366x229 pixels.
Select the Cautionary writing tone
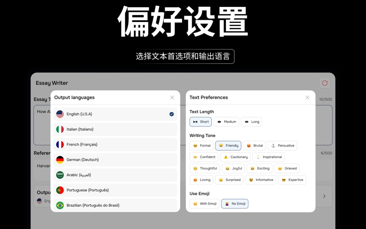pos(235,157)
